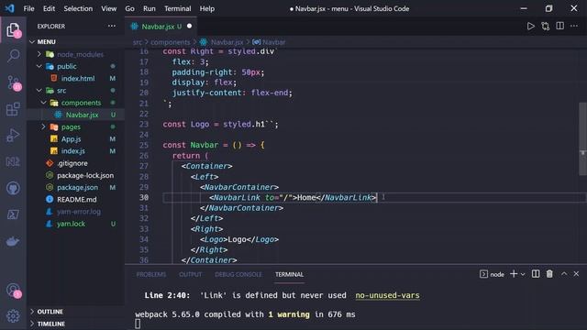Open the Edit menu
587x330 pixels.
[49, 8]
